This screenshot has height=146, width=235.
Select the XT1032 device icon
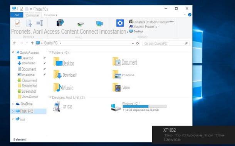[57, 106]
